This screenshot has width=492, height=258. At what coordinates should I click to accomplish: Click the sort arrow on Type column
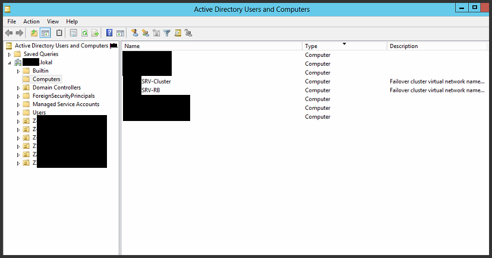click(344, 44)
